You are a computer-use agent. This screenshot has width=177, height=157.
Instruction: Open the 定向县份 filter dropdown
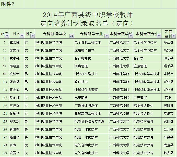[174, 36]
